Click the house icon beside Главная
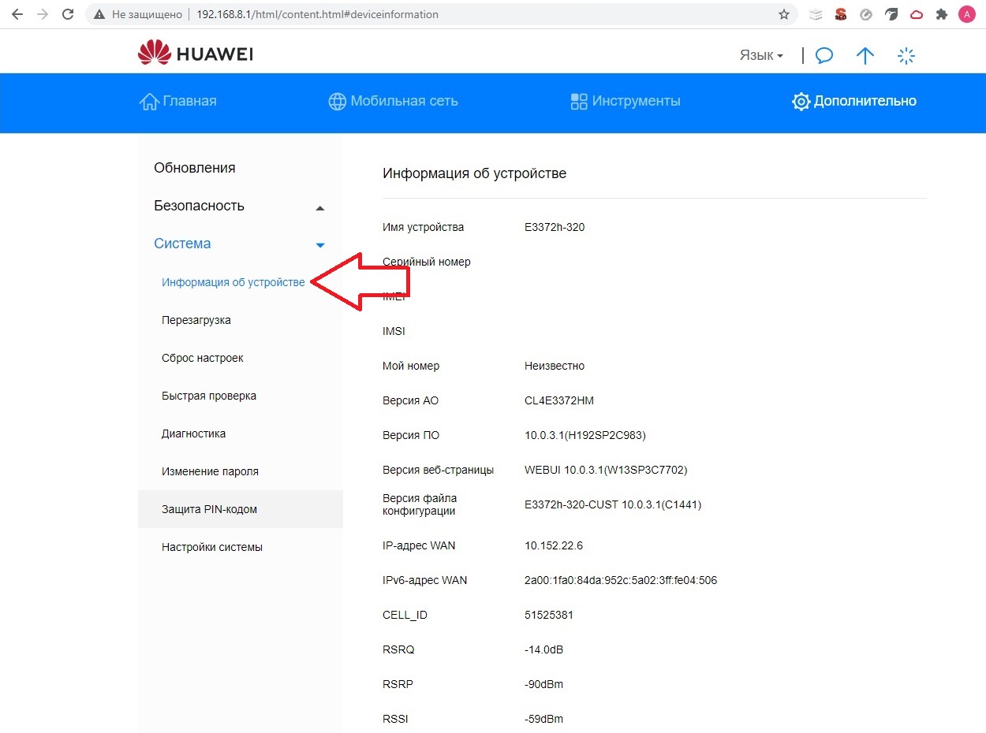986x733 pixels. click(x=149, y=102)
